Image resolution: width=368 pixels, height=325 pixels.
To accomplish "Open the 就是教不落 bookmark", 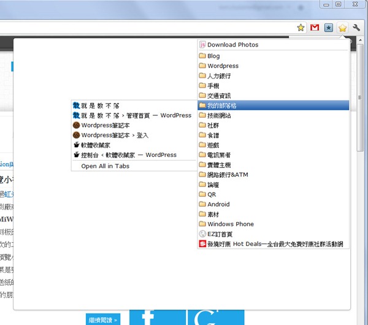I will point(134,105).
